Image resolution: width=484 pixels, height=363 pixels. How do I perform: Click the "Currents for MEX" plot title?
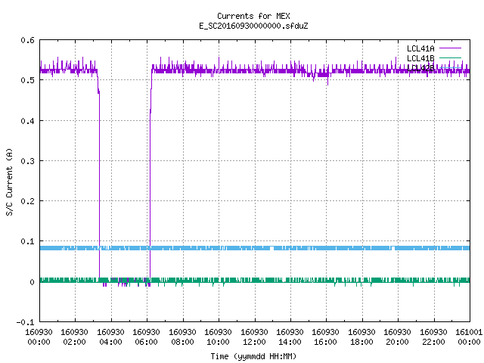tap(253, 16)
